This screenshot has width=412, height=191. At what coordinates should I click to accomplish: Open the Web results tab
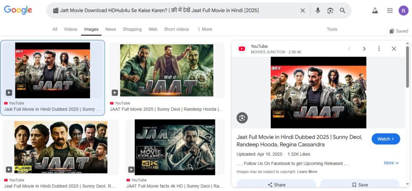click(x=153, y=29)
